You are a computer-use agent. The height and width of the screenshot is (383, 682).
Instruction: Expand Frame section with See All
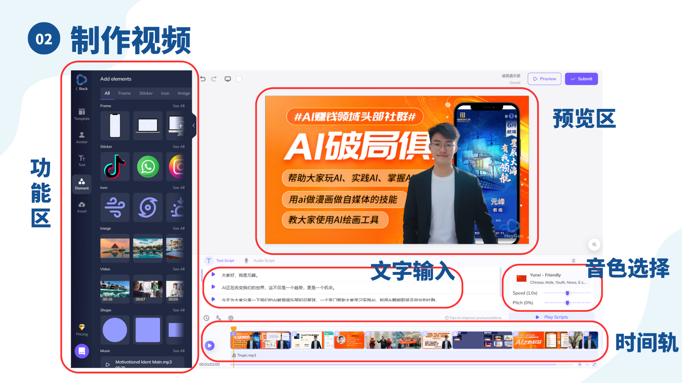179,106
